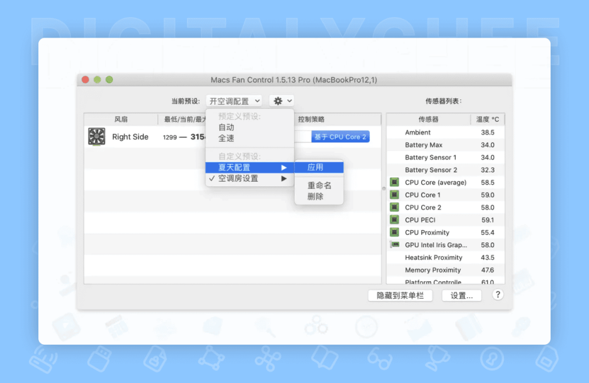Click the 55.4 CPU Proximity temperature value

pos(488,232)
